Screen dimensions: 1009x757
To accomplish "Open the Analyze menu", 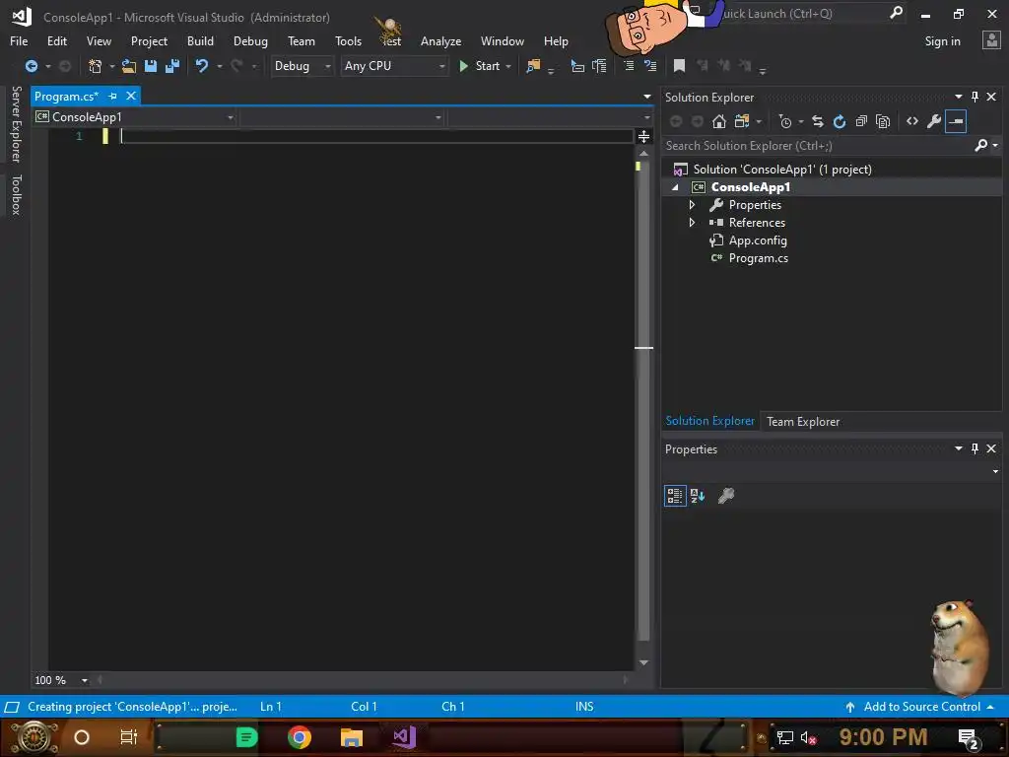I will pos(440,41).
